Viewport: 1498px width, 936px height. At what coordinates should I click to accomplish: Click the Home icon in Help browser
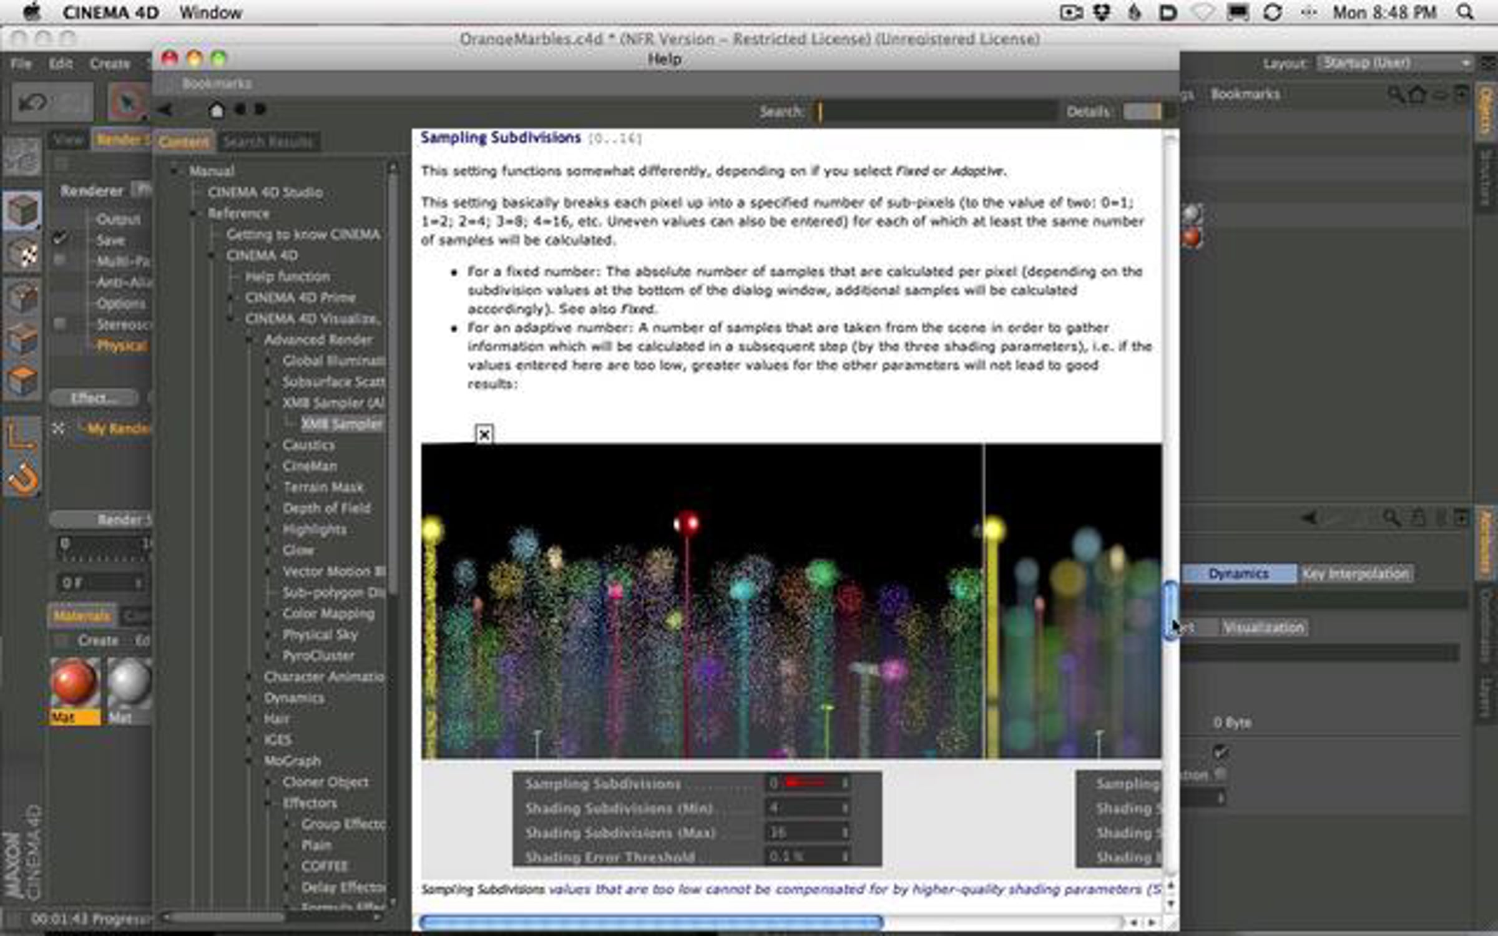tap(216, 110)
